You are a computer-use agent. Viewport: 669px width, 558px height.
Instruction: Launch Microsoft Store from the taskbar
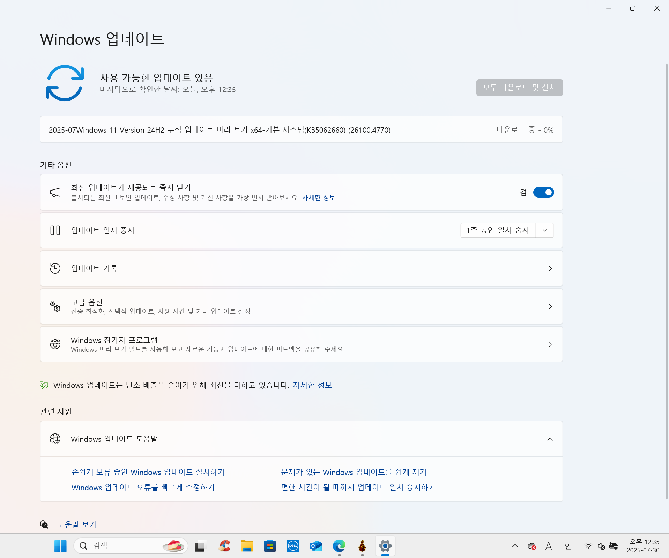click(x=270, y=546)
